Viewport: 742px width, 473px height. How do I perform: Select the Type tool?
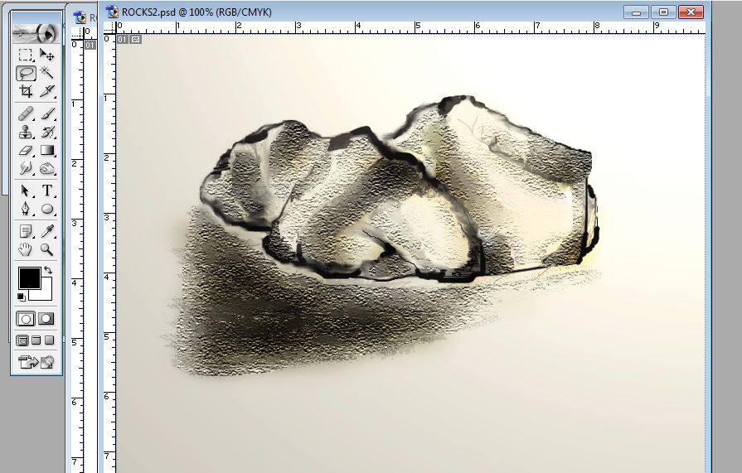(x=47, y=191)
